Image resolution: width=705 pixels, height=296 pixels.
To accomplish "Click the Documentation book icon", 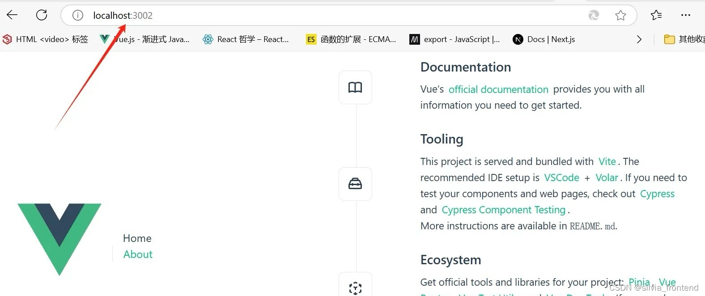I will click(x=355, y=87).
